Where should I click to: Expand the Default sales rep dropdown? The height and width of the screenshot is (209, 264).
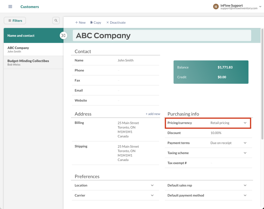pos(245,185)
